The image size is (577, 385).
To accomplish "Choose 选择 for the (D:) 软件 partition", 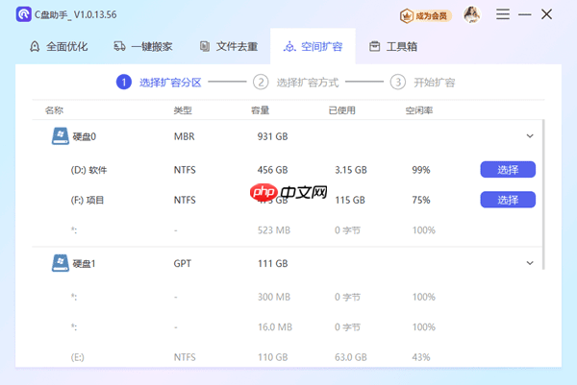I will (508, 169).
